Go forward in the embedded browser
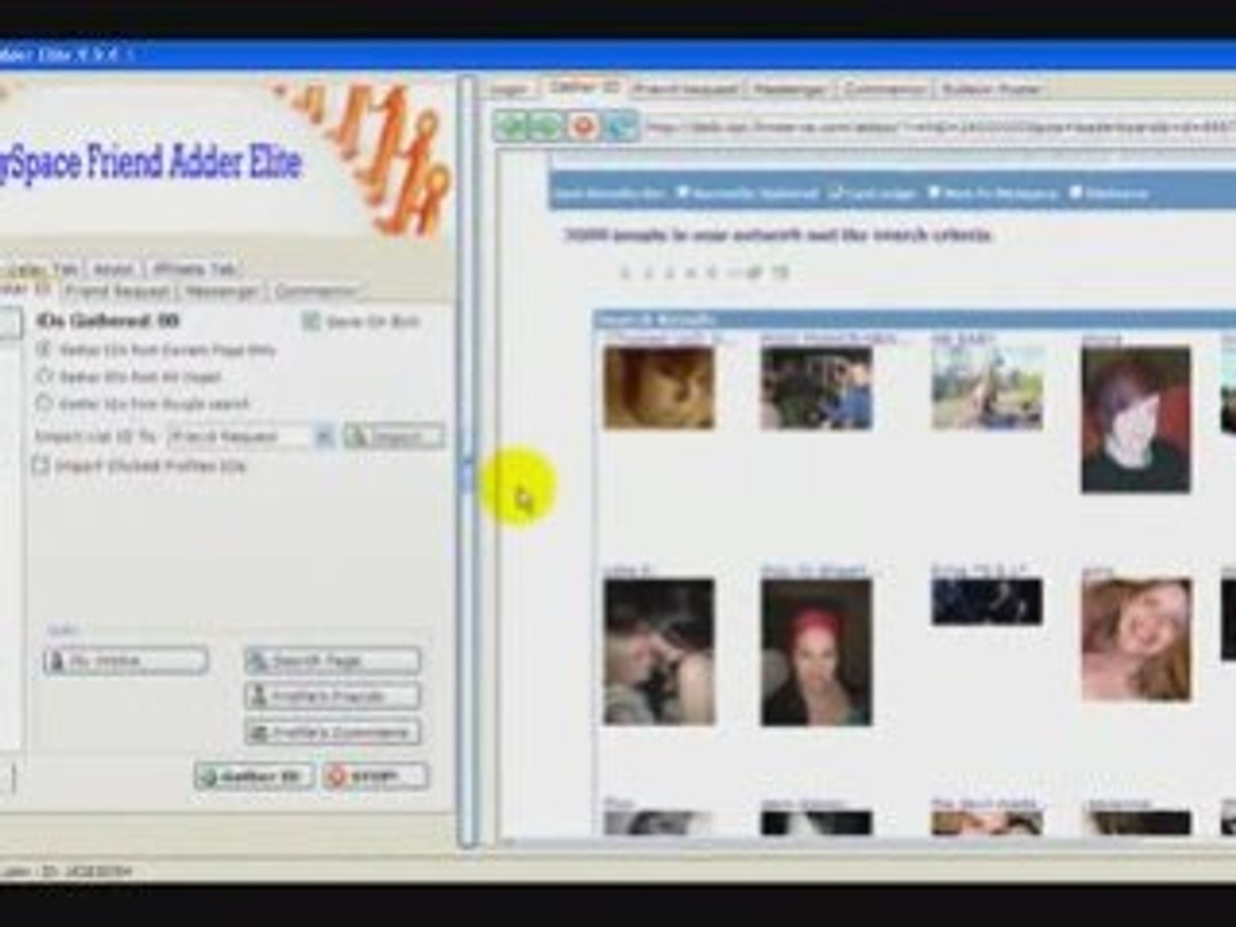1236x927 pixels. pos(547,127)
